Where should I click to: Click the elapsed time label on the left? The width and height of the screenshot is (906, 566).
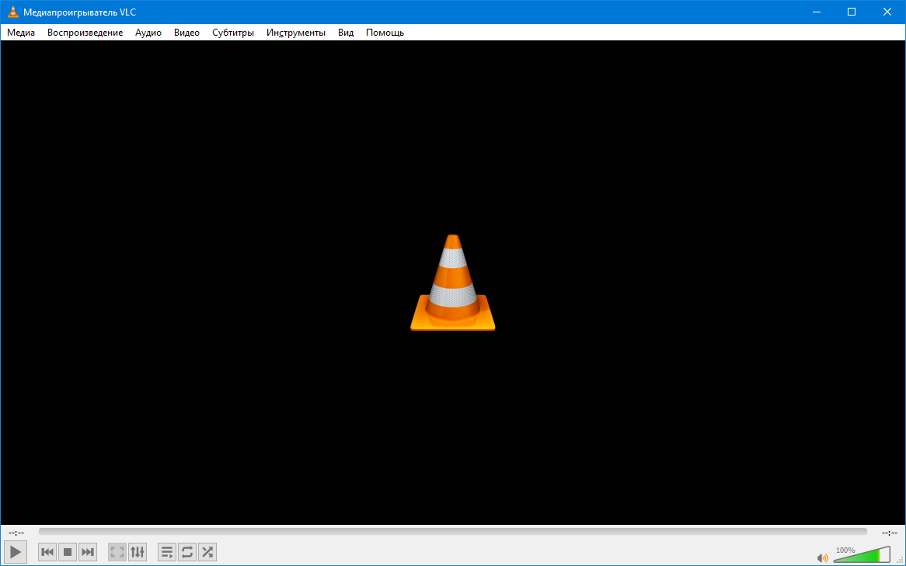click(x=16, y=532)
